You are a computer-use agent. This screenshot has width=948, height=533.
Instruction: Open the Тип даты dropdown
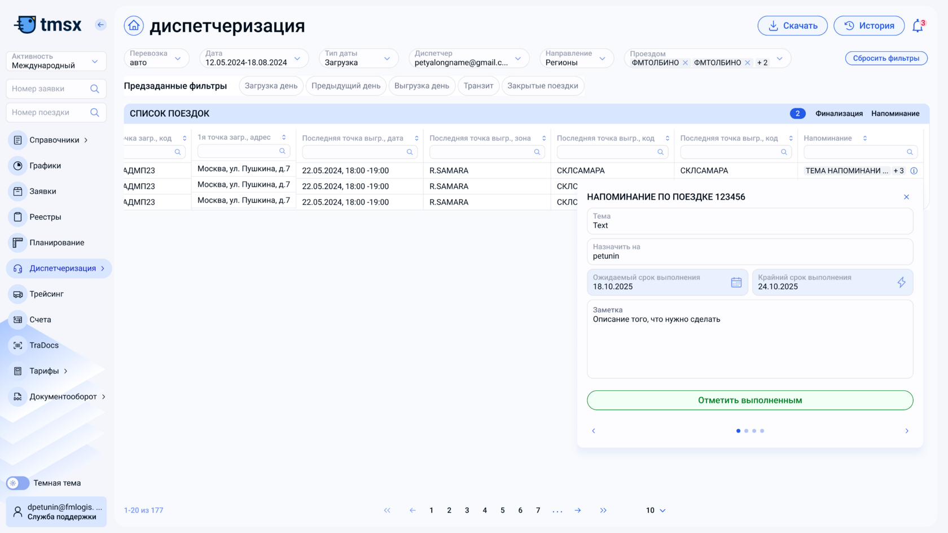(x=359, y=58)
